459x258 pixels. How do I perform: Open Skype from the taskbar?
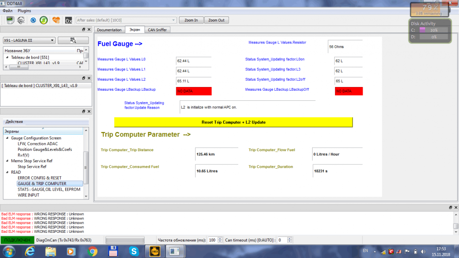click(134, 251)
